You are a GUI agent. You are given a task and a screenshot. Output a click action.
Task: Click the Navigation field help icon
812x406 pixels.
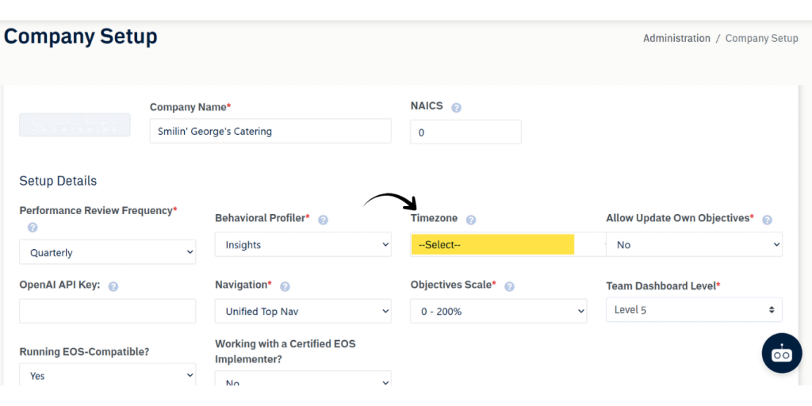[x=285, y=286]
